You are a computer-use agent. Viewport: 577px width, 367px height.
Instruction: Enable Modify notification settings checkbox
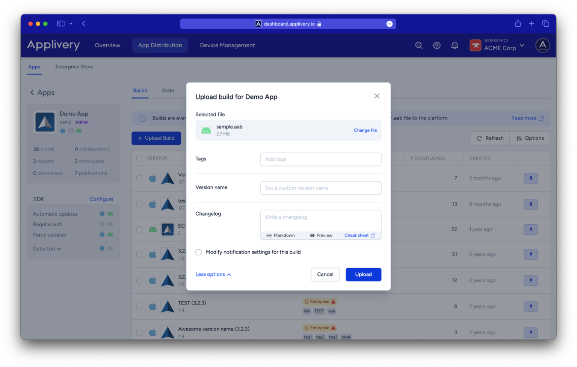(x=199, y=252)
